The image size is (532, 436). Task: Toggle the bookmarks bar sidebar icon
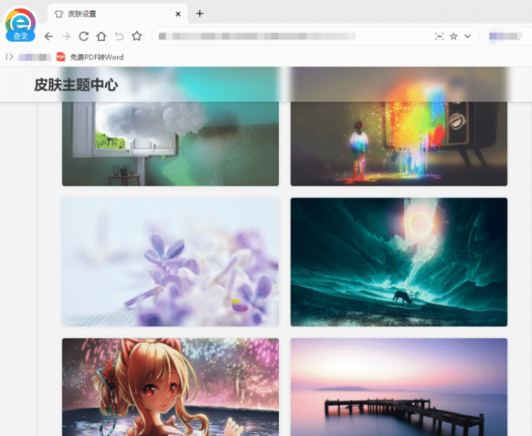coord(10,57)
